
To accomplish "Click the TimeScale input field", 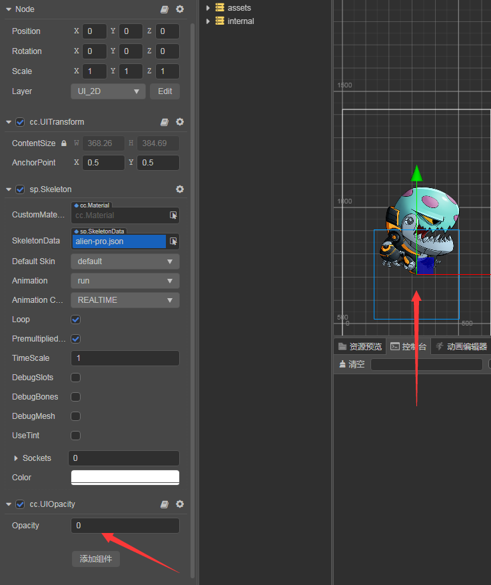I will pyautogui.click(x=125, y=358).
